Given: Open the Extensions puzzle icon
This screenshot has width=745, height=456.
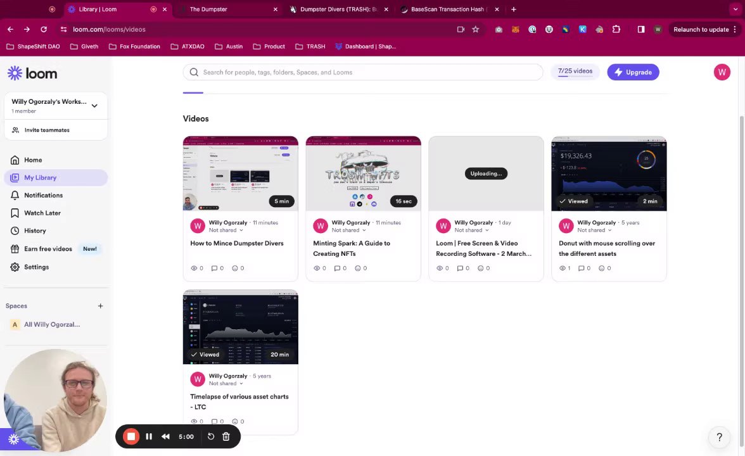Looking at the screenshot, I should click(x=616, y=29).
